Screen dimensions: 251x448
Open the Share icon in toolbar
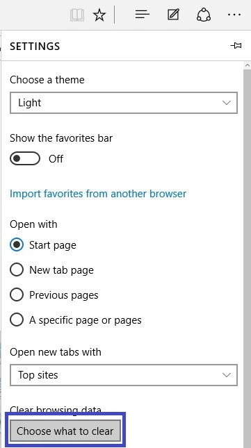pyautogui.click(x=204, y=15)
